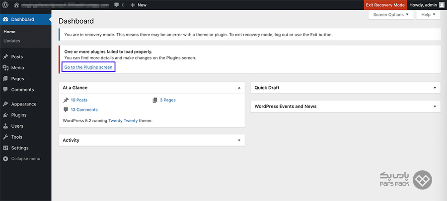Click the Tools wrench icon
This screenshot has height=201, width=447.
point(5,137)
